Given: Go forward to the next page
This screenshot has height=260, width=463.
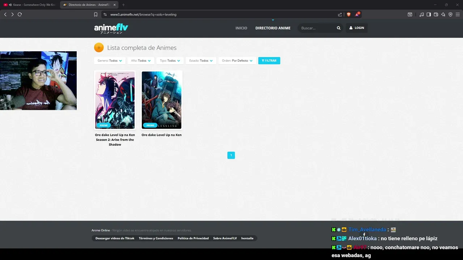Looking at the screenshot, I should tap(12, 14).
